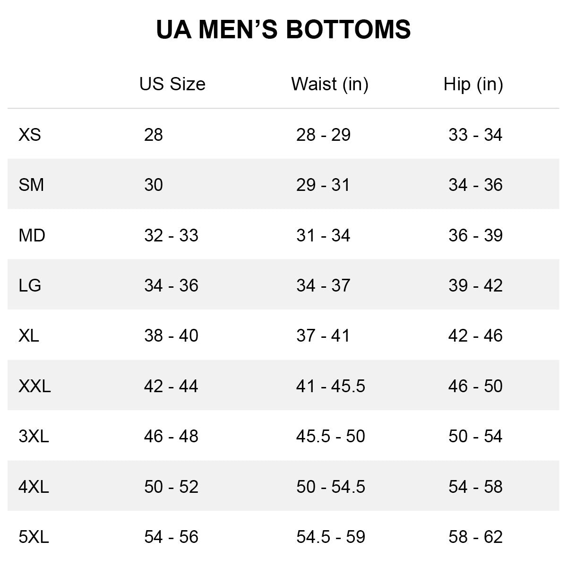This screenshot has height=567, width=567.
Task: Select the Hip (in) column header
Action: click(x=473, y=84)
